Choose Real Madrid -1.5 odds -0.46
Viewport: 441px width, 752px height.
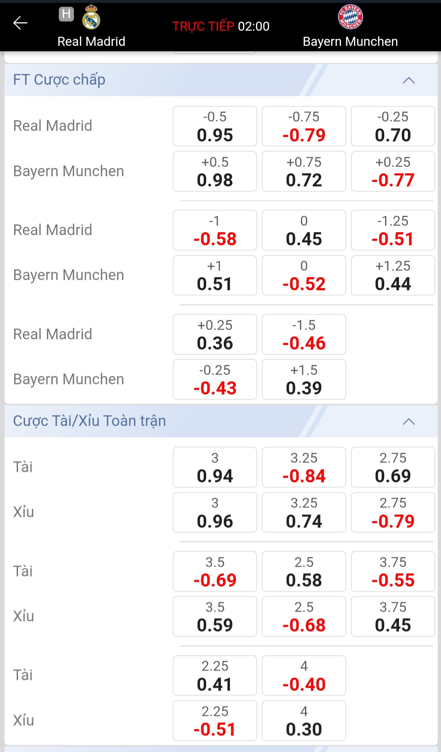tap(304, 335)
